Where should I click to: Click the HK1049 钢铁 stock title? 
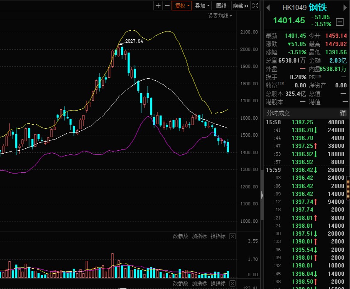pyautogui.click(x=304, y=7)
